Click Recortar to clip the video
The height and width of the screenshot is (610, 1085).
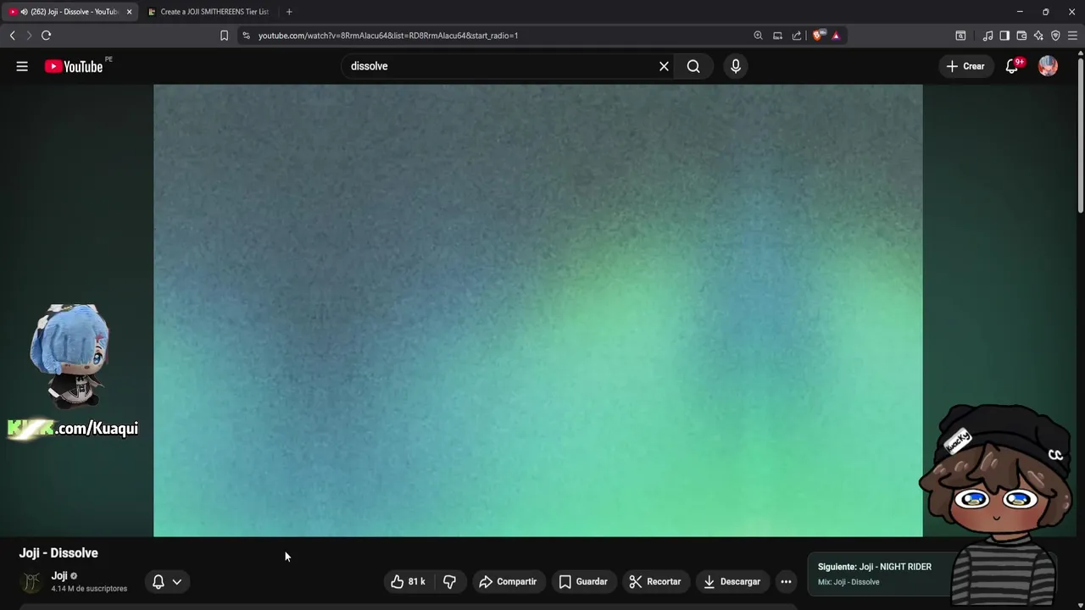coord(655,581)
